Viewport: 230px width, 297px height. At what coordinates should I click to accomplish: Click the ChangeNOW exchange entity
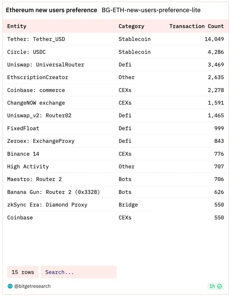tap(36, 103)
